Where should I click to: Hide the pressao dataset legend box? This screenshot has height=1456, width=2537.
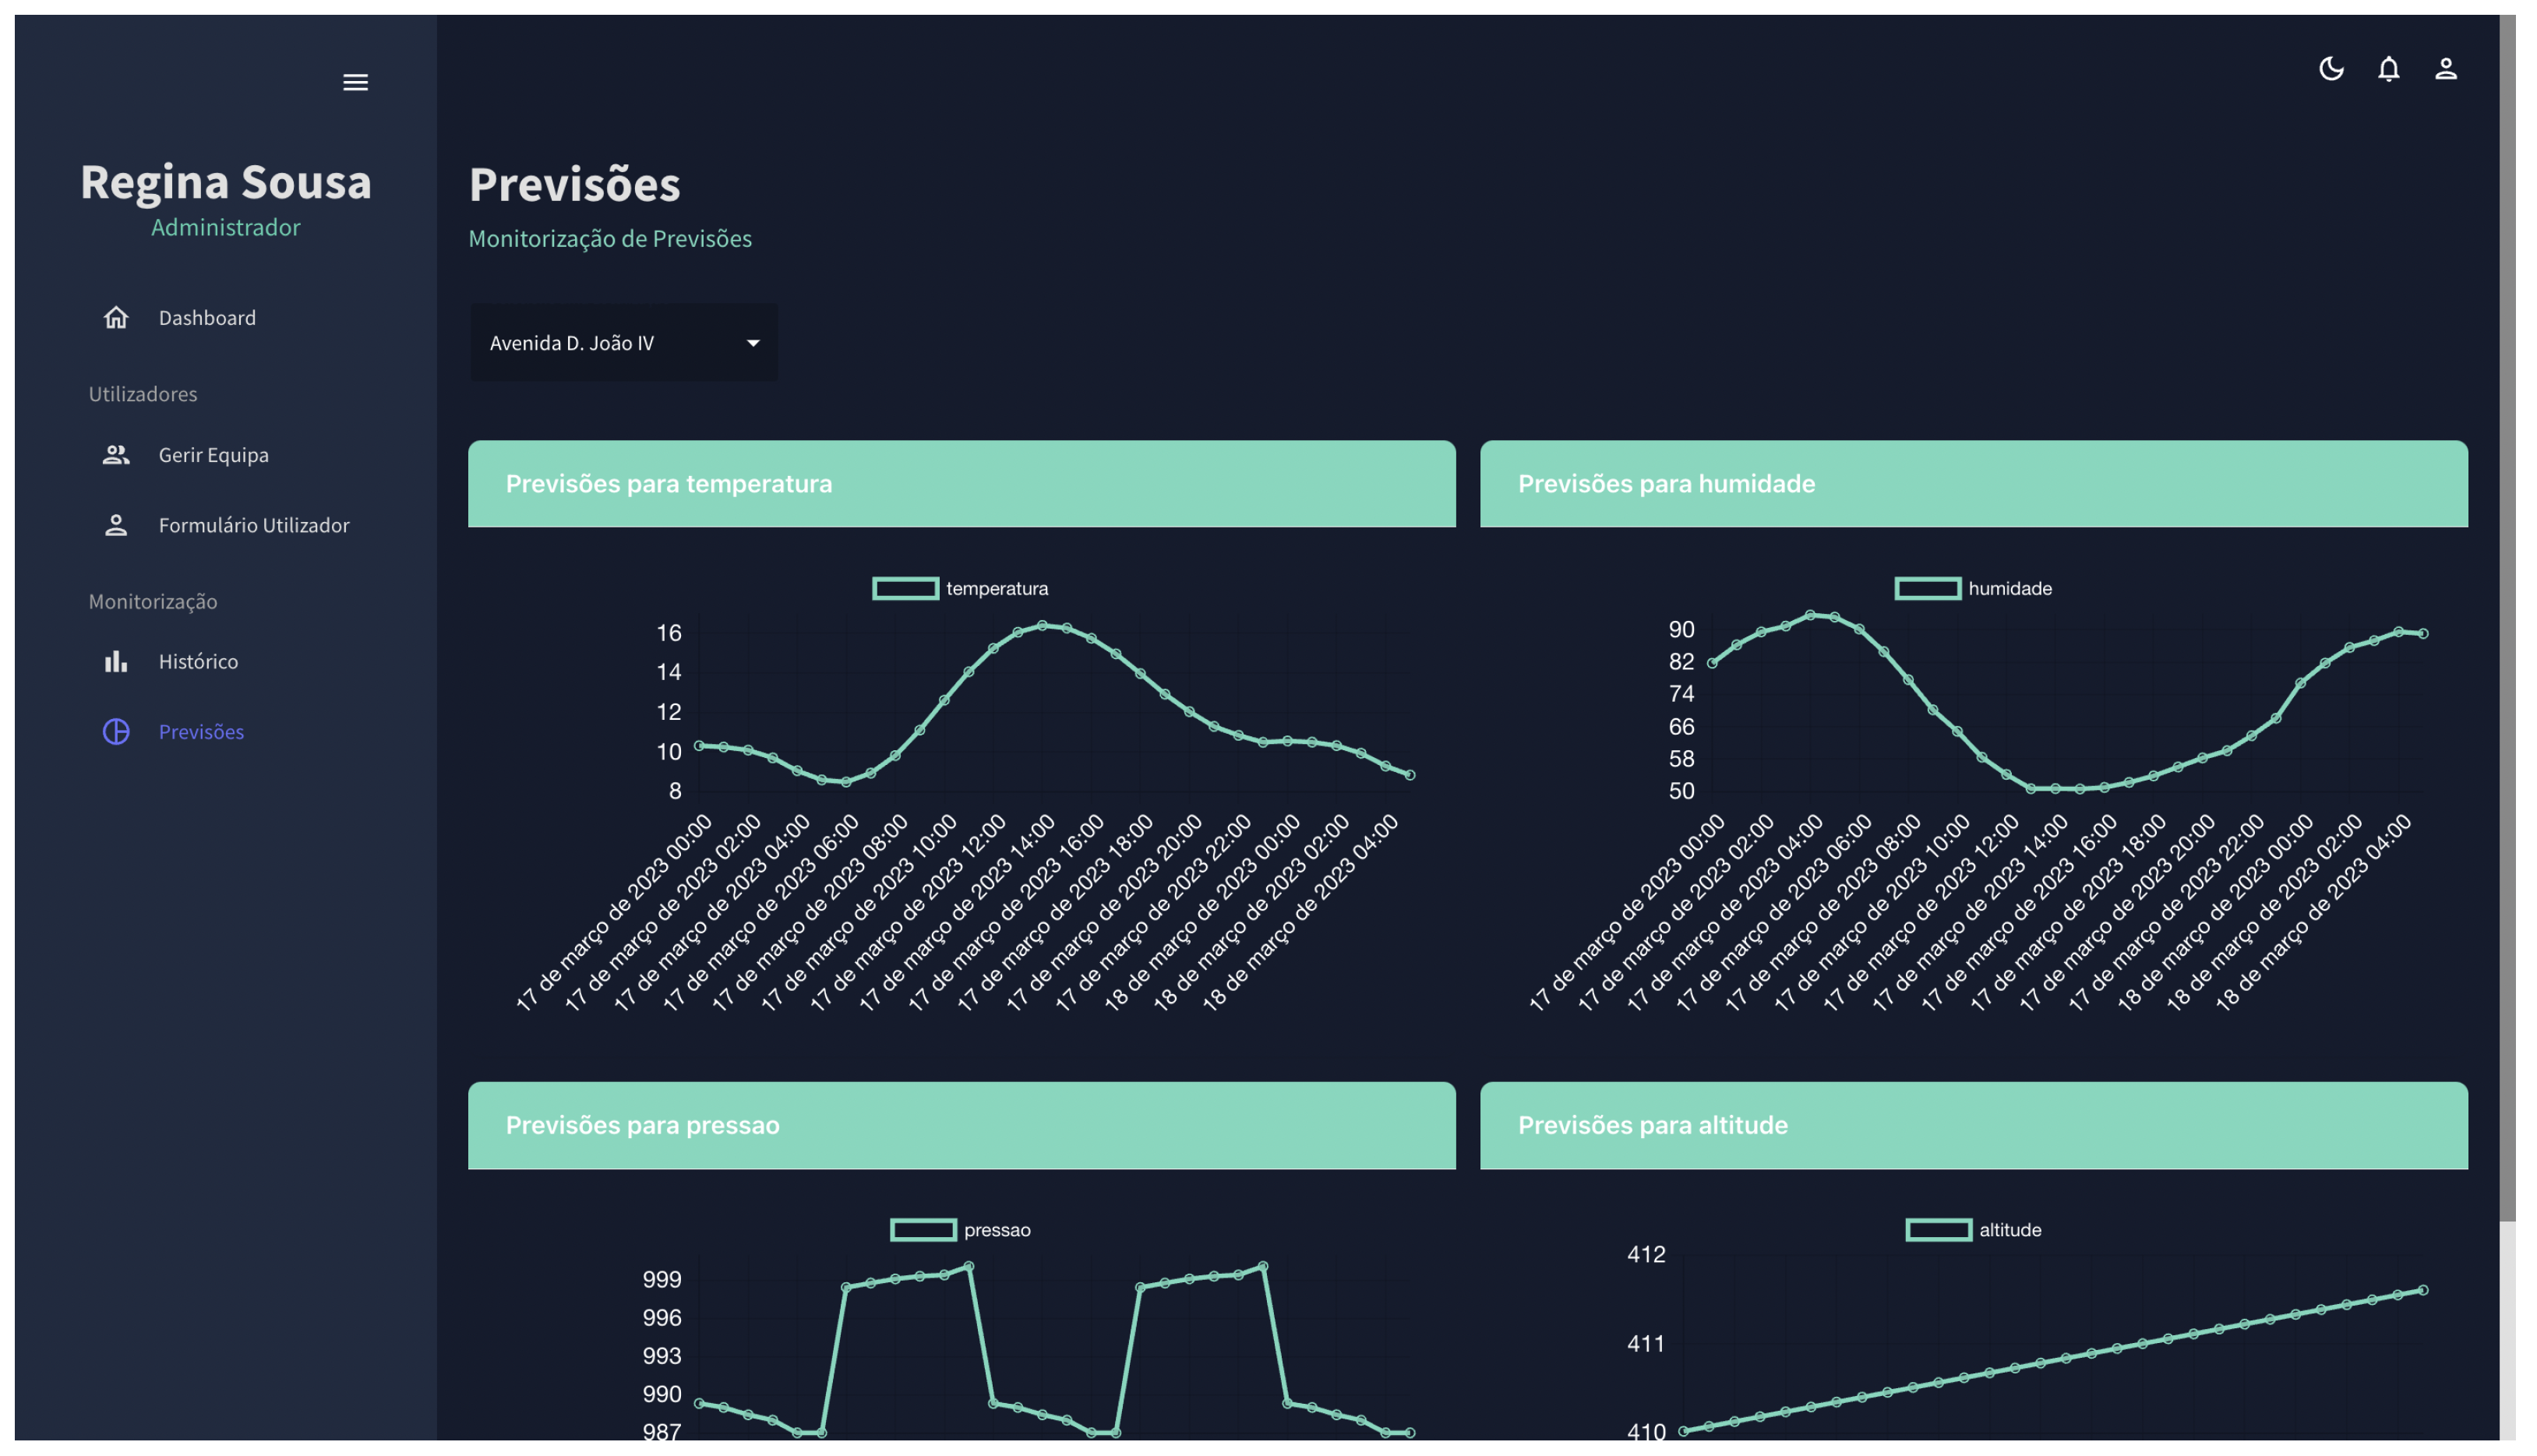(923, 1229)
